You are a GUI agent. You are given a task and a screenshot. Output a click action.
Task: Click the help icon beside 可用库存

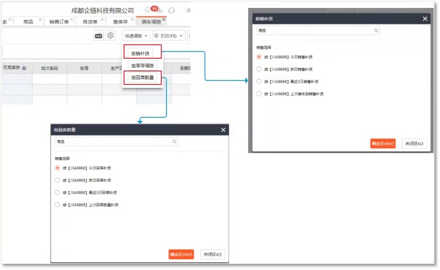(x=24, y=68)
